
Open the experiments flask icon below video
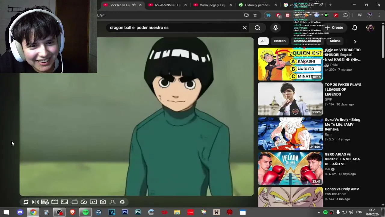[112, 202]
